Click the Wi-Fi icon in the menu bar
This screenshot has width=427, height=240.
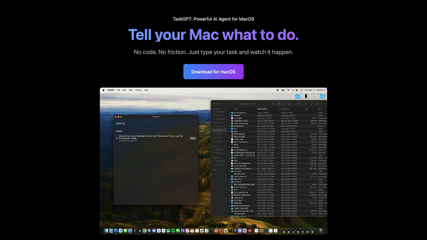coord(288,90)
